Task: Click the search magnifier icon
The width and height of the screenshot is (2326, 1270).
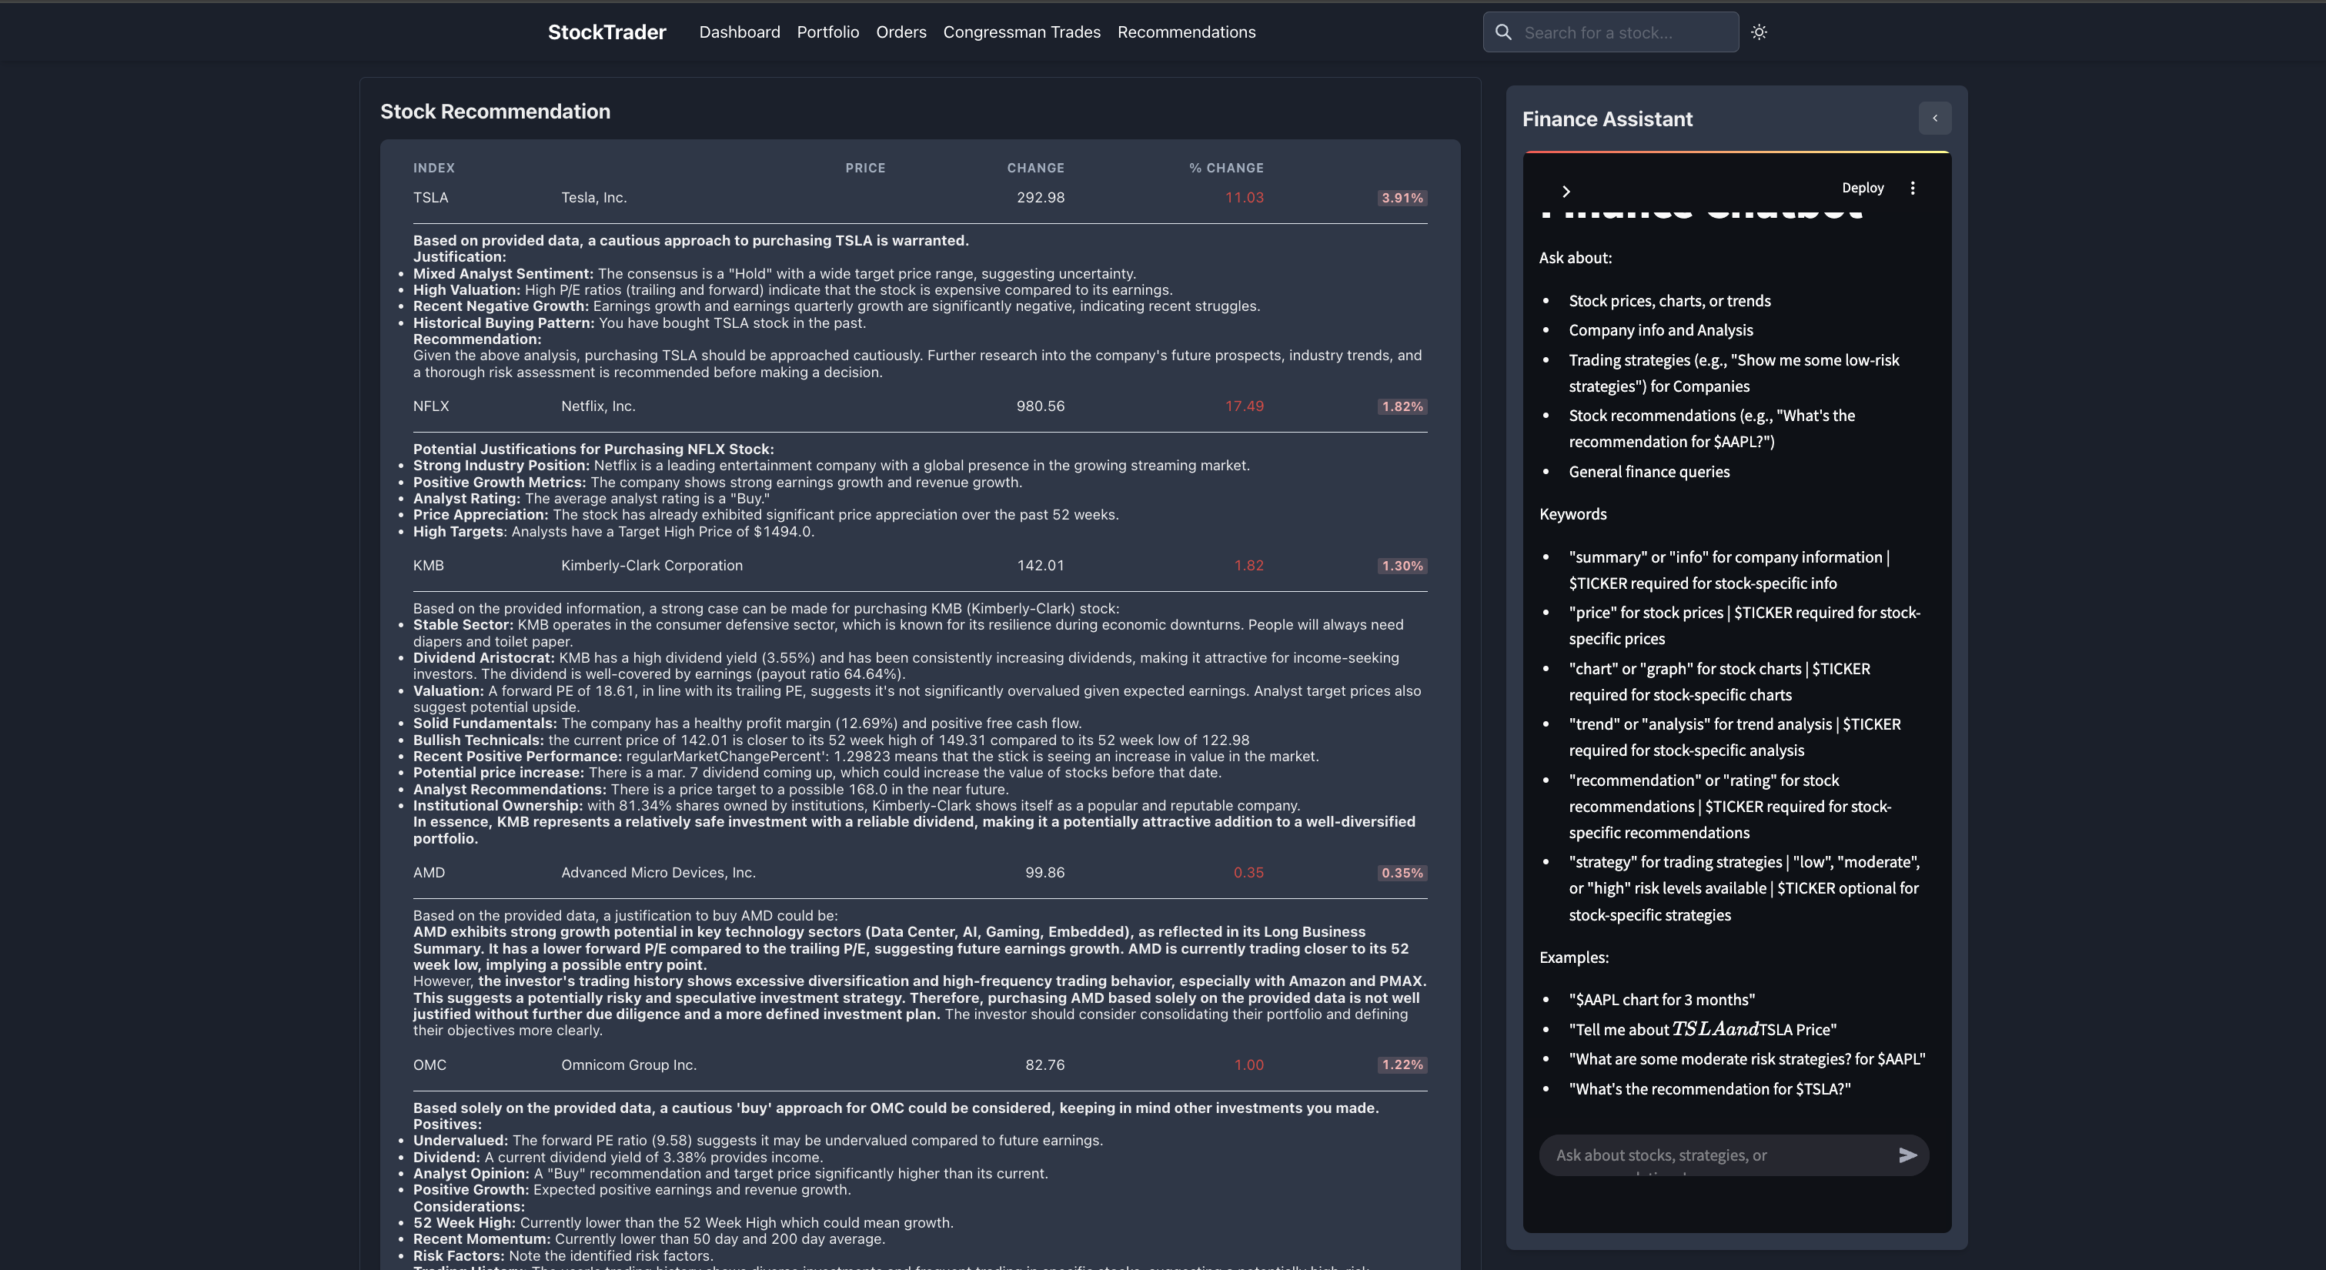Action: coord(1503,32)
